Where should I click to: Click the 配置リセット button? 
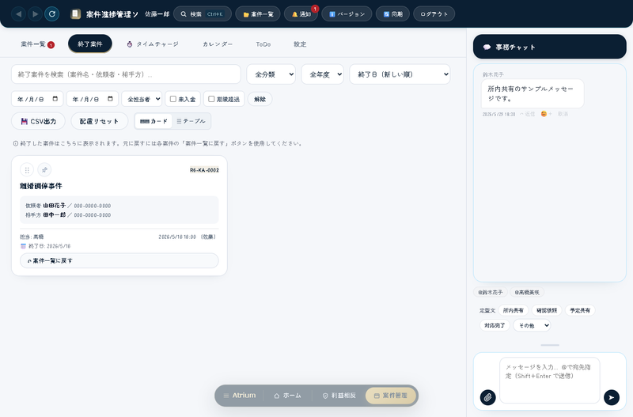tap(100, 121)
